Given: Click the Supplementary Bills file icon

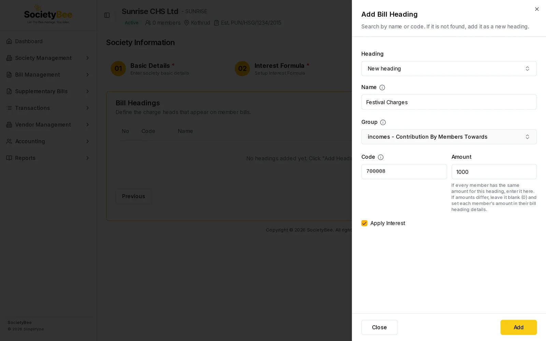Looking at the screenshot, I should point(9,91).
